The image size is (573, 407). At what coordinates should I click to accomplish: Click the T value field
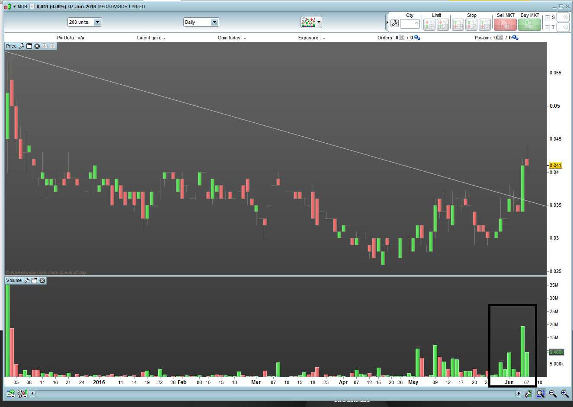[x=563, y=27]
